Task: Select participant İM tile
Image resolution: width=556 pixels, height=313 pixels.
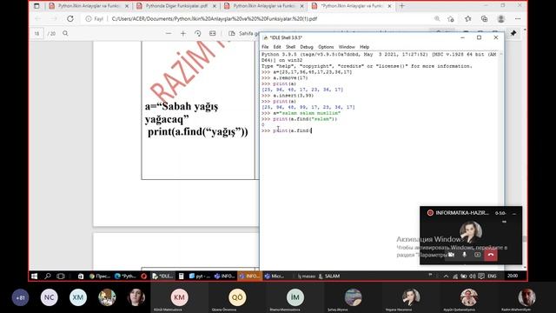Action: [295, 298]
